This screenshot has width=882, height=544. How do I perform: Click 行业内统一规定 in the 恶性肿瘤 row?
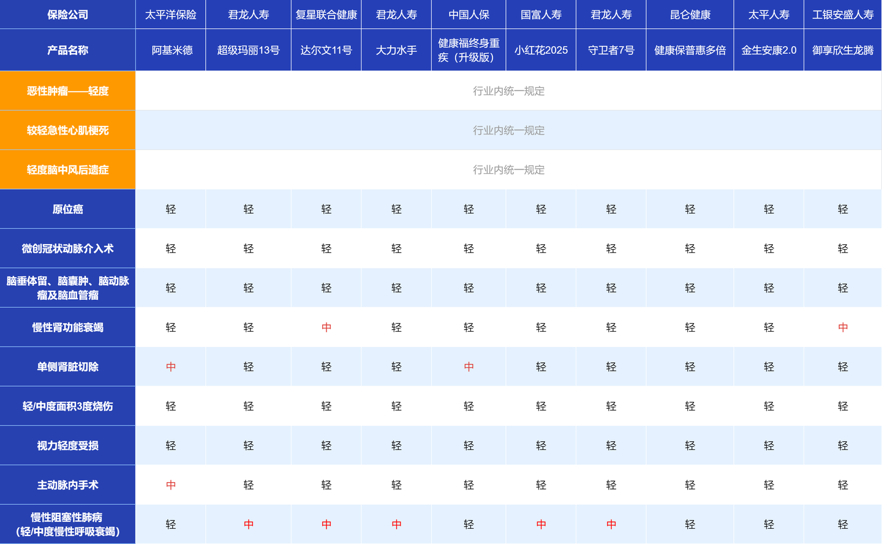(509, 91)
